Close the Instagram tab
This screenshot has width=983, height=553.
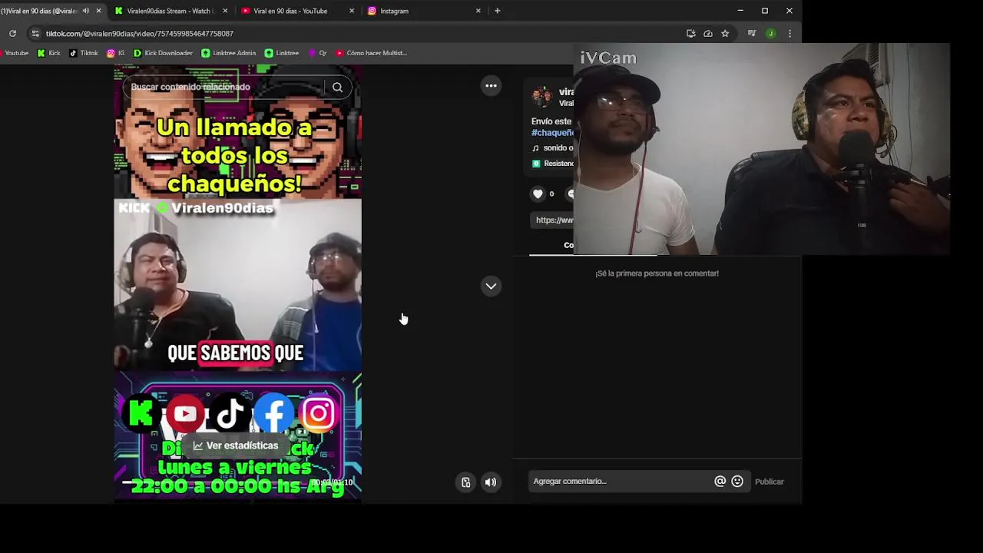(x=478, y=11)
